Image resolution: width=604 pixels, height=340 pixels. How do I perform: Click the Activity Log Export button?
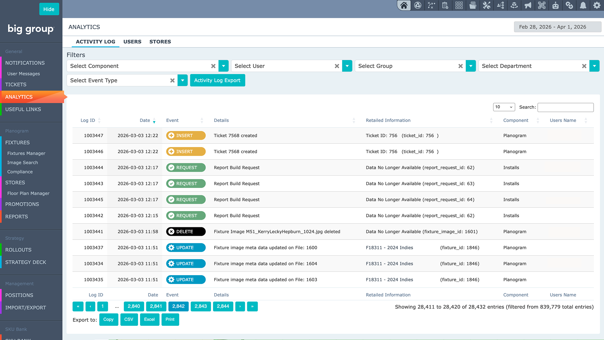click(x=217, y=81)
